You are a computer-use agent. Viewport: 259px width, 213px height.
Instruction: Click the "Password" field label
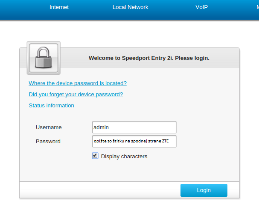pyautogui.click(x=48, y=141)
